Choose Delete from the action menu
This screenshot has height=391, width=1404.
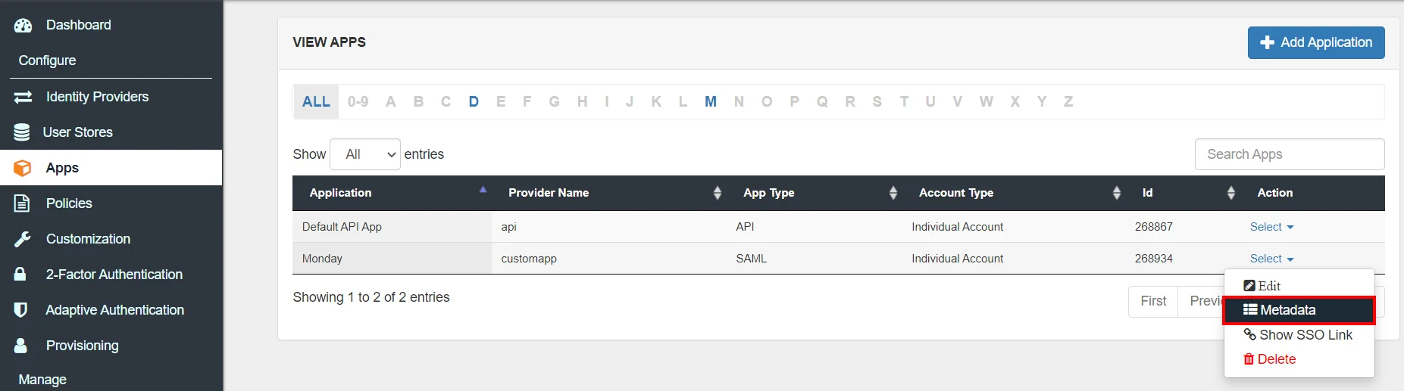(1299, 359)
